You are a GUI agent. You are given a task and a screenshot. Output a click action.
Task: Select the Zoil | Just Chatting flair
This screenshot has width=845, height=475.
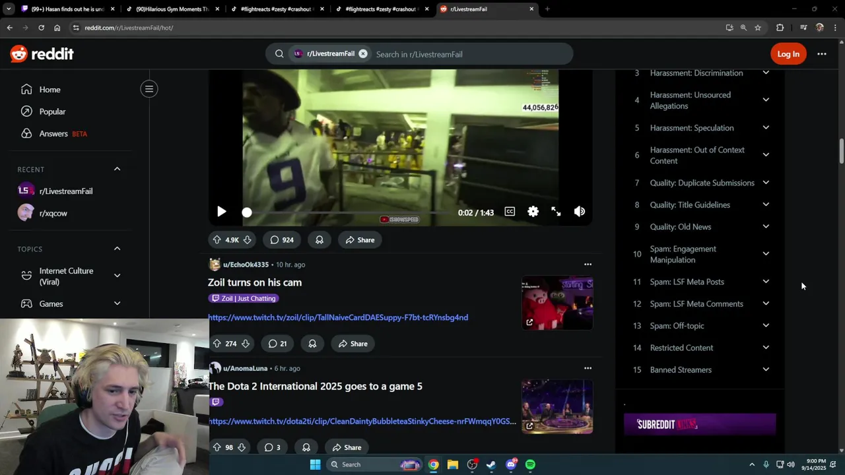pyautogui.click(x=243, y=298)
